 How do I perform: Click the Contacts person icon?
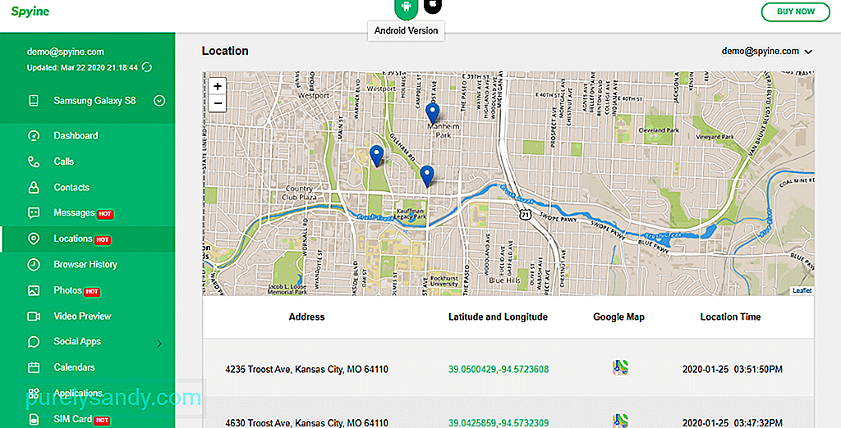33,188
